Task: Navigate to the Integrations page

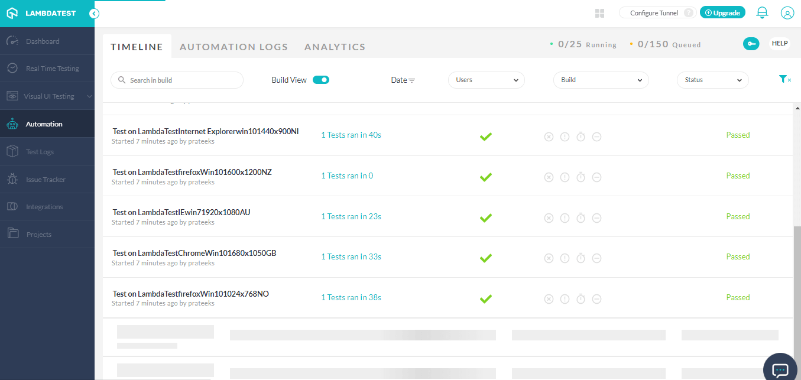Action: click(x=43, y=206)
